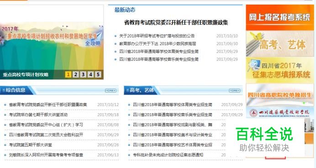The image size is (316, 168).
Task: Open the 高考、艺体 side banner
Action: point(280,44)
